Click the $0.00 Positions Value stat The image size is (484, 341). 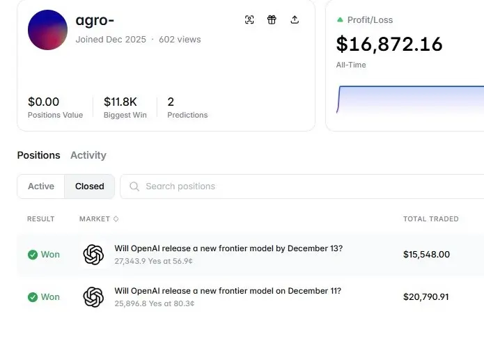[x=55, y=107]
